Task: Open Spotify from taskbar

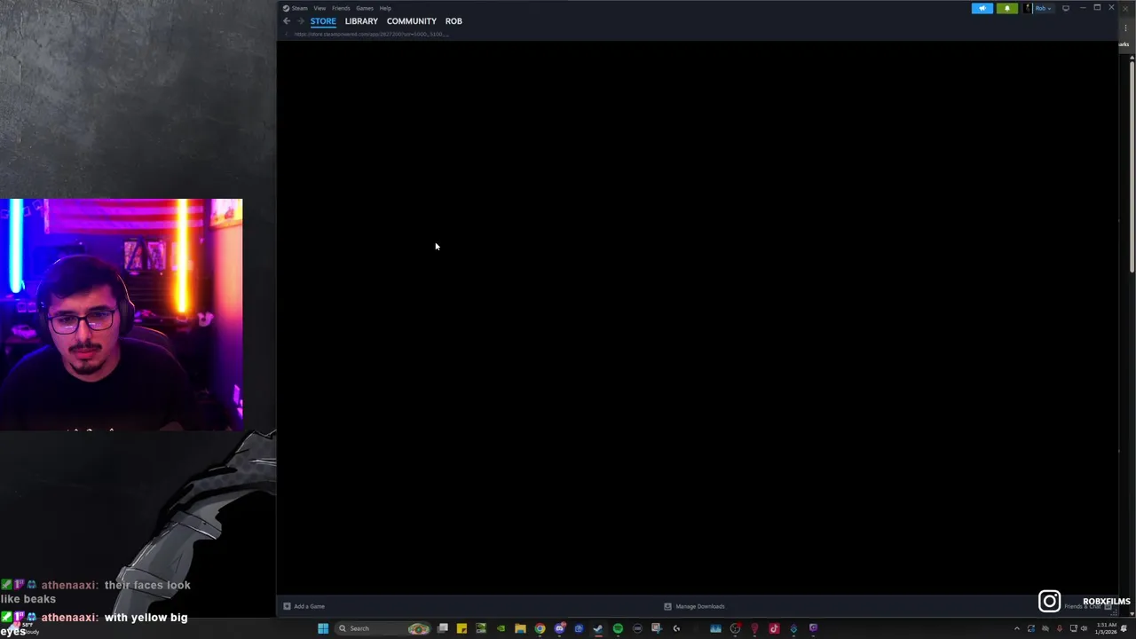Action: tap(618, 628)
